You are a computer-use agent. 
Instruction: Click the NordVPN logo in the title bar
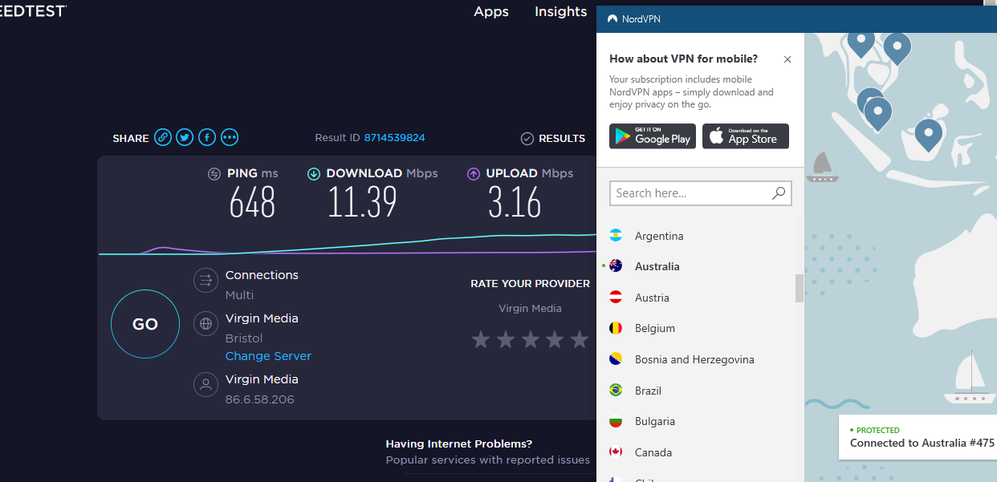click(x=612, y=18)
